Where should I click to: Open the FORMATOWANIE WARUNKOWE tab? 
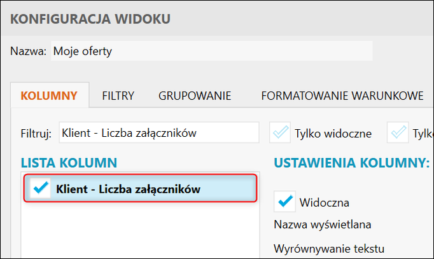(342, 96)
